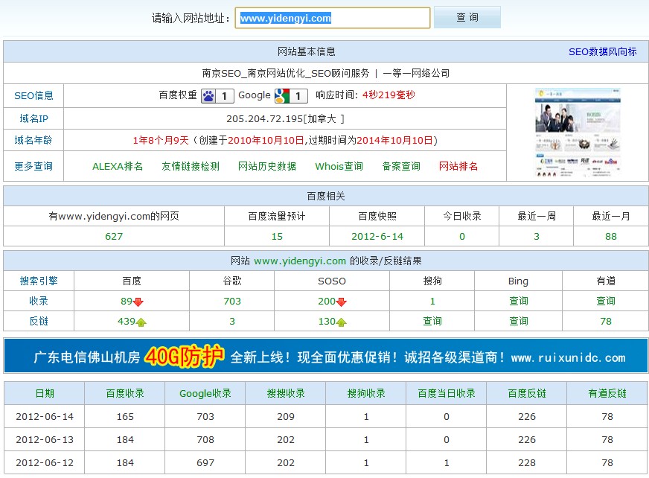Click the 百度反链 column header

(527, 394)
